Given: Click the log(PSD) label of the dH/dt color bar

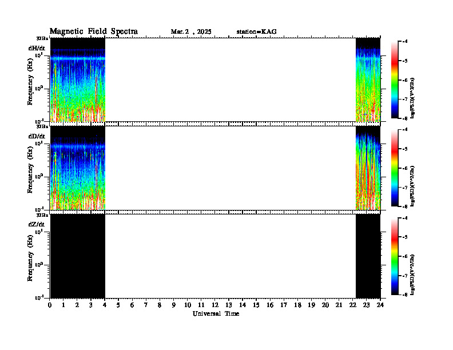Looking at the screenshot, I should (x=412, y=98).
